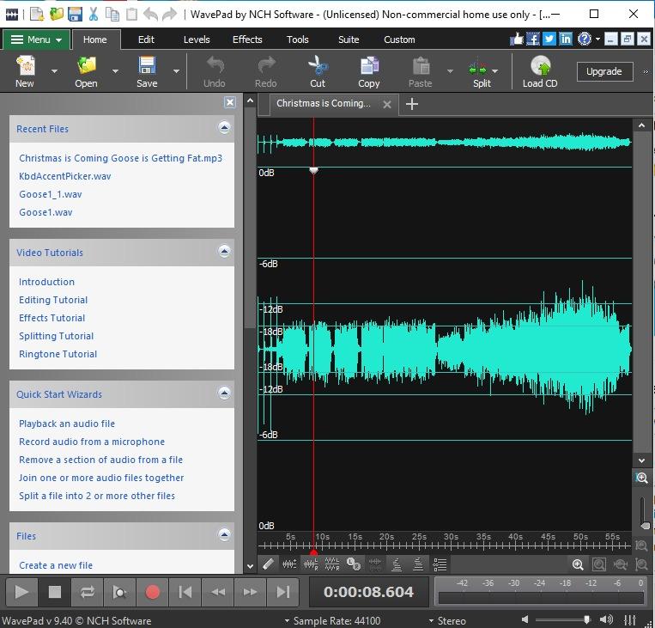Image resolution: width=655 pixels, height=628 pixels.
Task: Click the vertical zoom magnifier beside the waveform
Action: coord(641,478)
